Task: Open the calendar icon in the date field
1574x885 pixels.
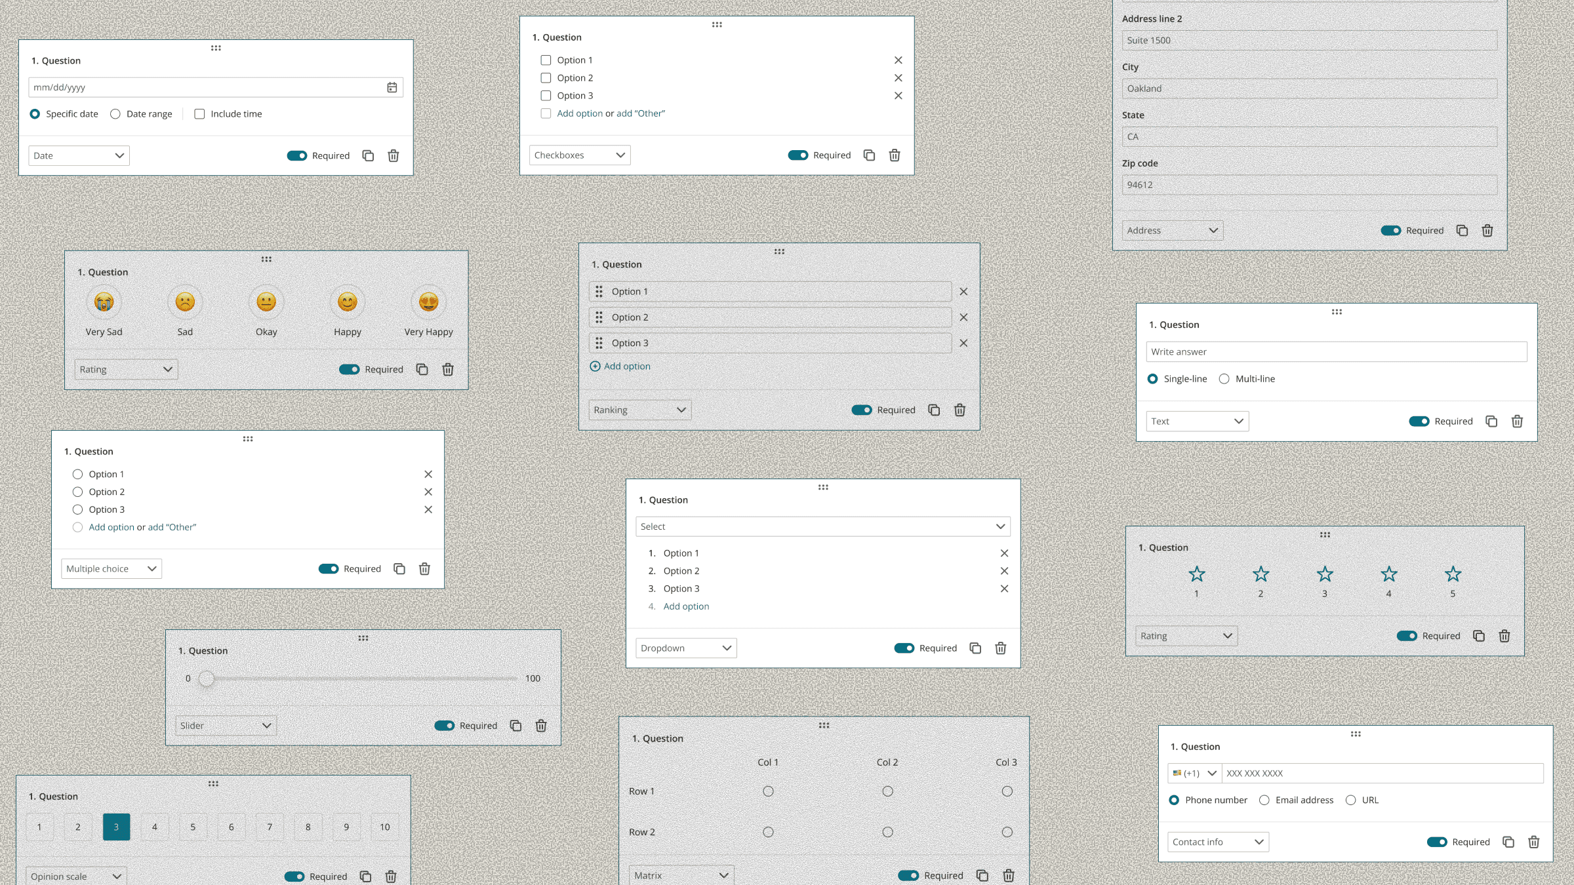Action: click(391, 87)
